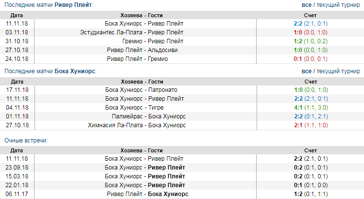This screenshot has width=364, height=199.
Task: Open Ривер Плейт - Гремио match from 24.10.18
Action: (144, 58)
